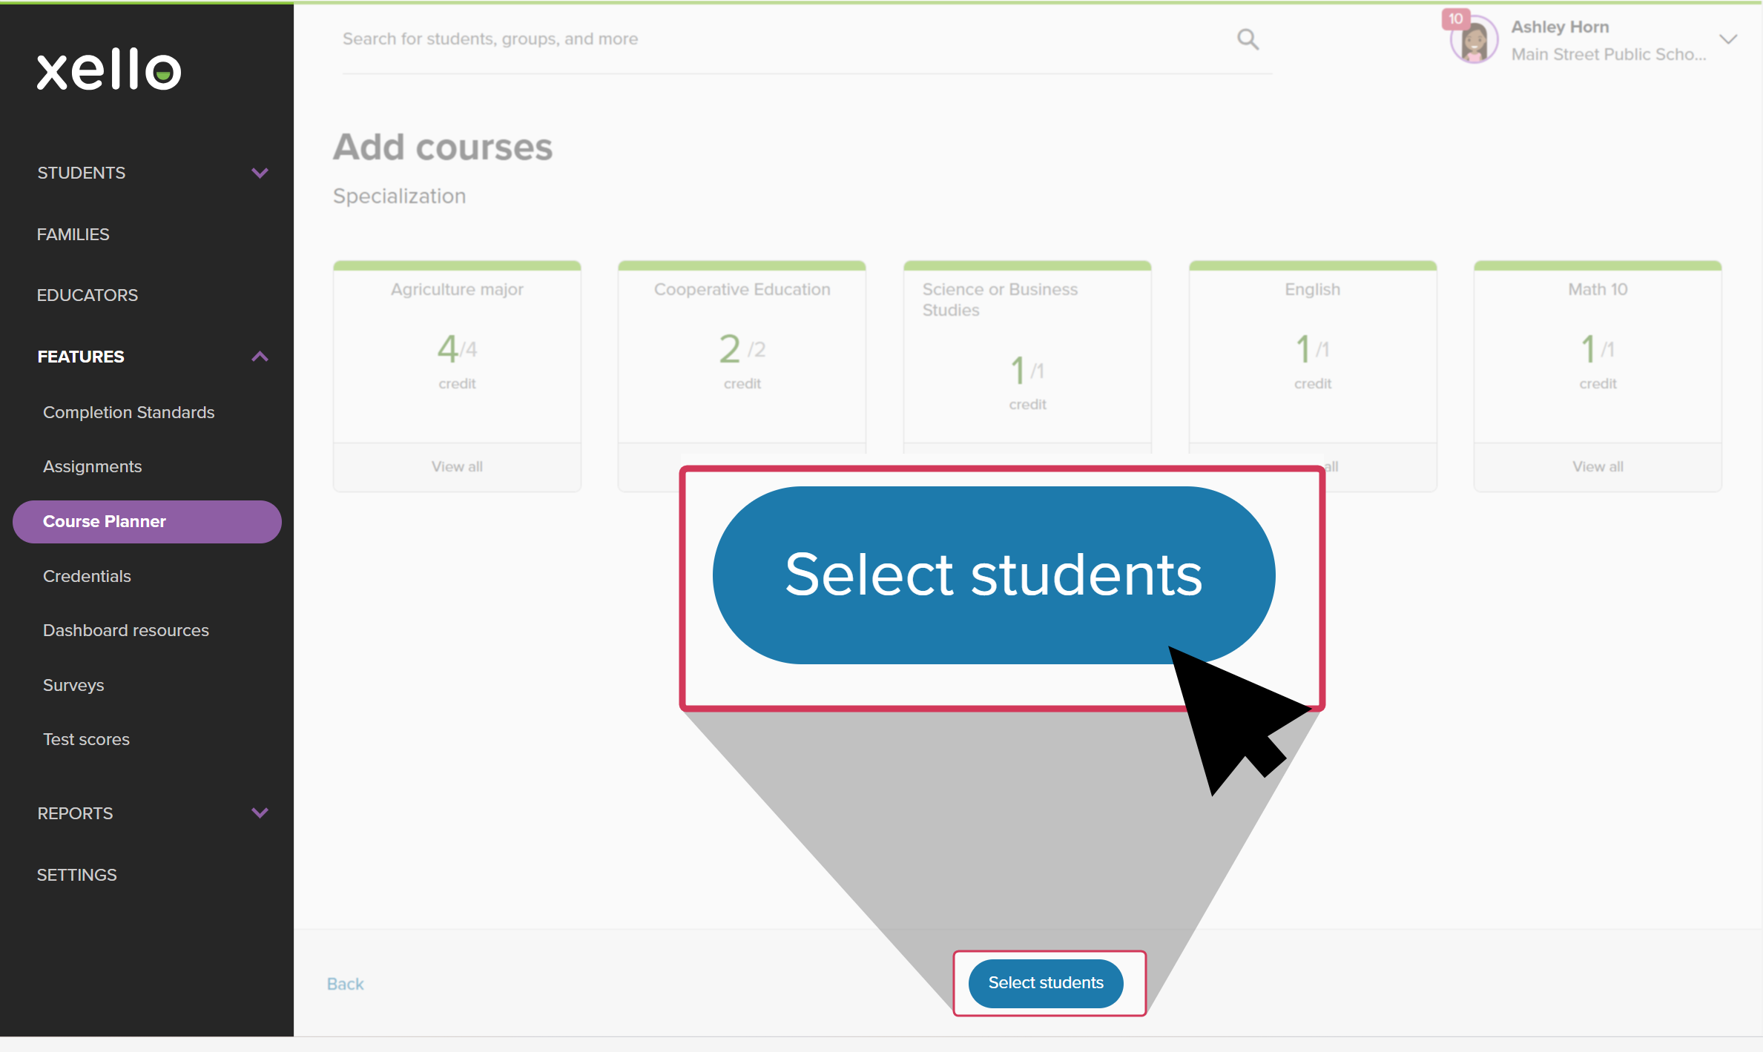
Task: Click the search magnifier icon
Action: 1248,39
